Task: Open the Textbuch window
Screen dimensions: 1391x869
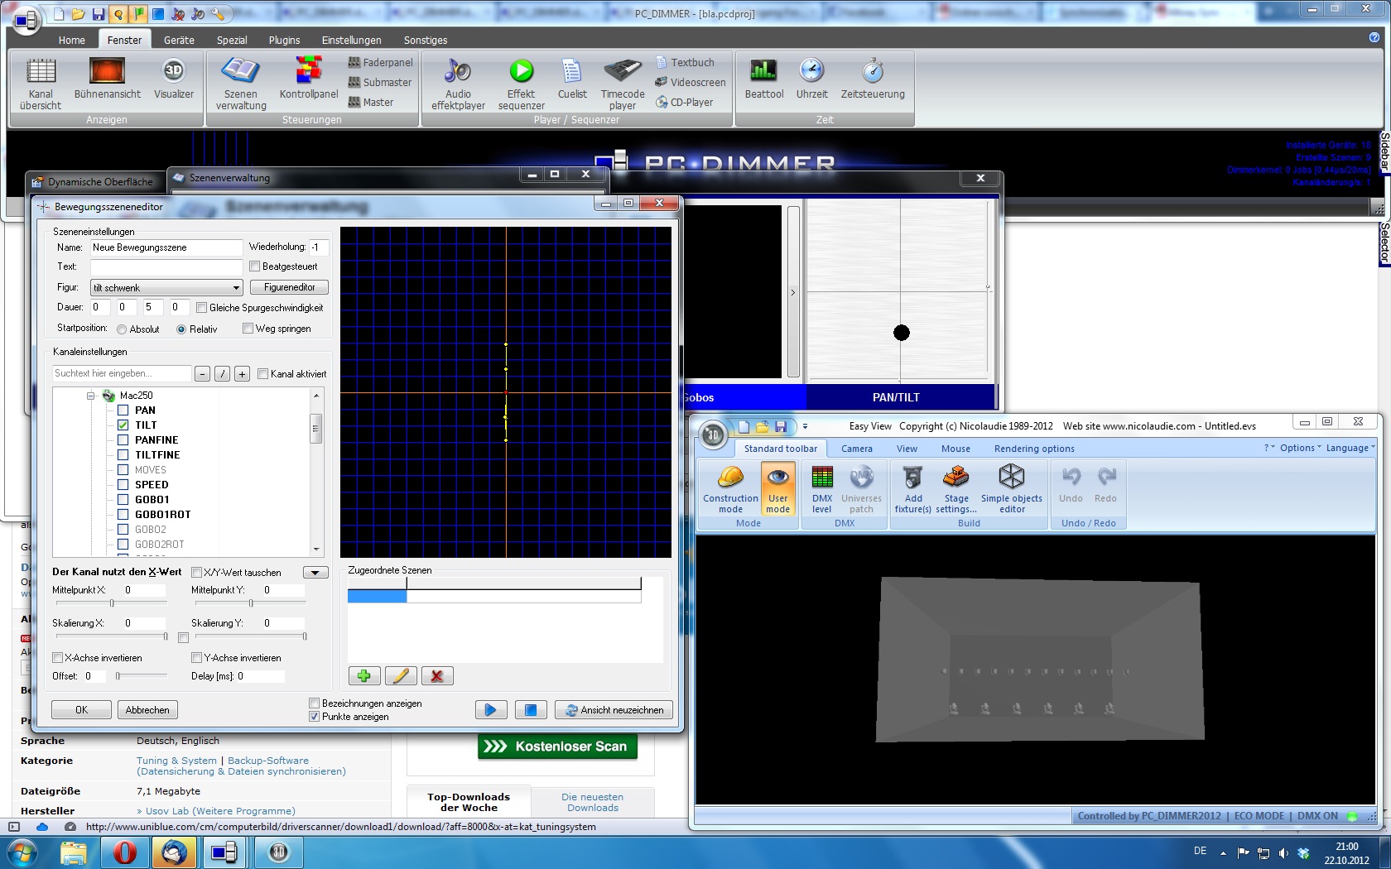Action: (685, 63)
